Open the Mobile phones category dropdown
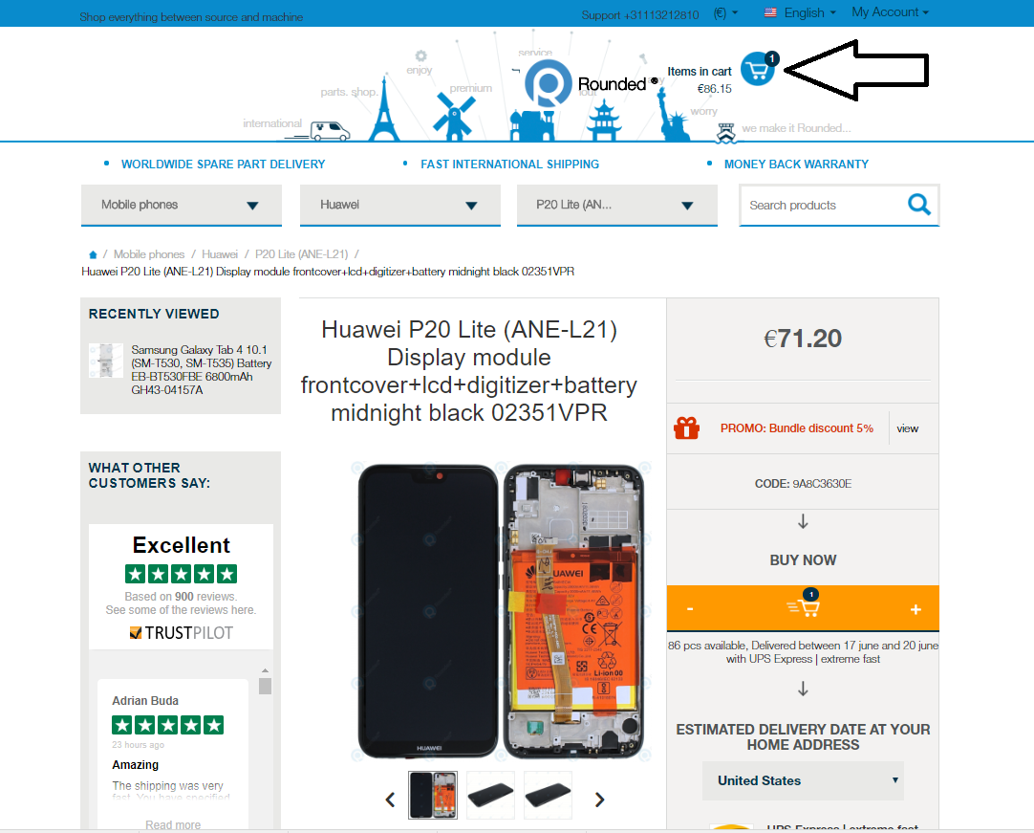Image resolution: width=1034 pixels, height=833 pixels. pos(182,205)
